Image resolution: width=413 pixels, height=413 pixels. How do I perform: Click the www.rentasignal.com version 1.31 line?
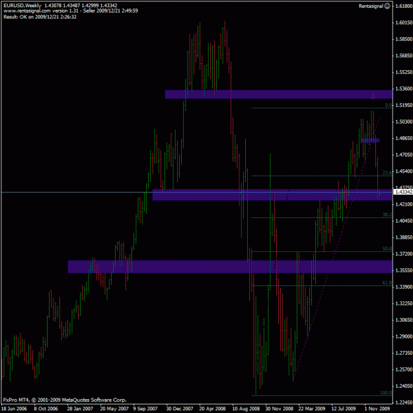coord(71,11)
